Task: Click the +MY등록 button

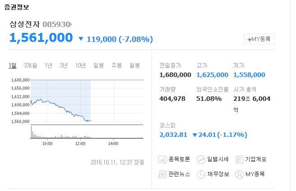Action: [259, 39]
